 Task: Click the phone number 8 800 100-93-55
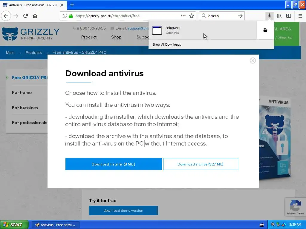pyautogui.click(x=91, y=28)
